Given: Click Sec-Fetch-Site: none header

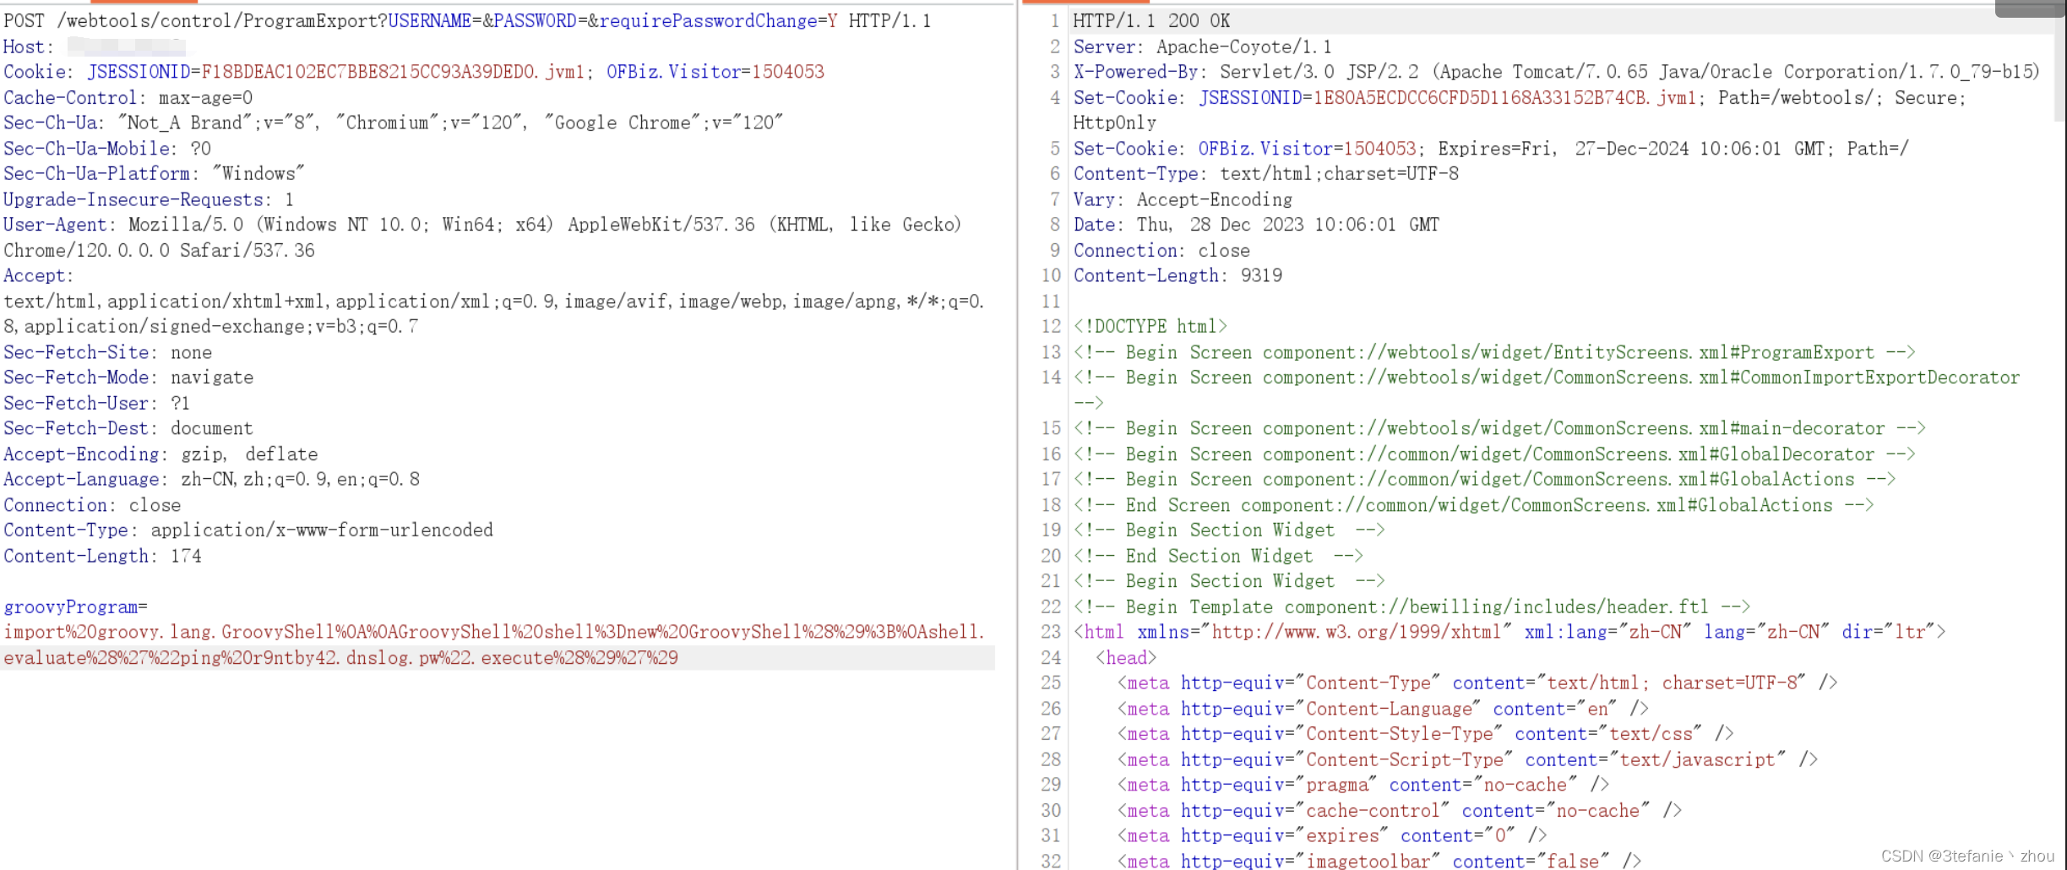Looking at the screenshot, I should pos(107,352).
